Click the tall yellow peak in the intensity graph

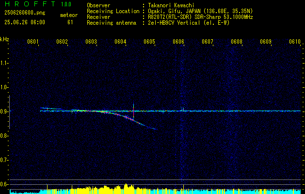click(126, 189)
